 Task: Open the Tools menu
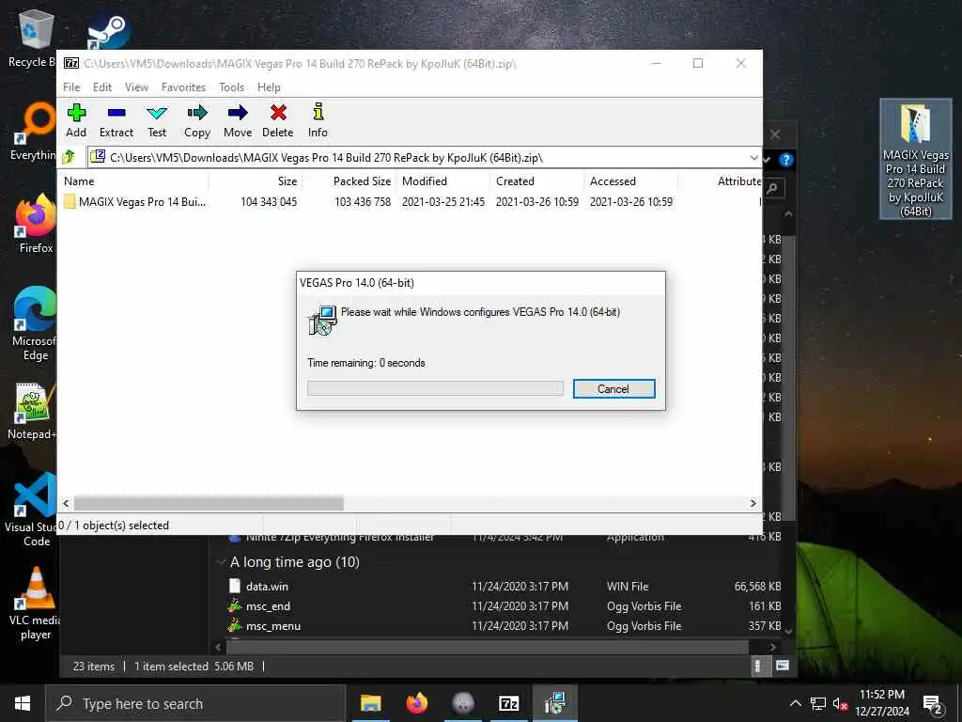tap(231, 87)
